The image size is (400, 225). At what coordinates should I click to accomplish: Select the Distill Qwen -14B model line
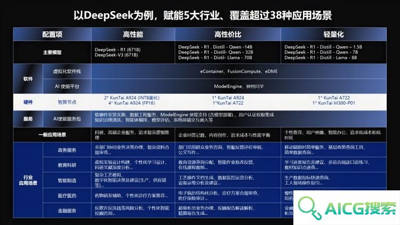[x=215, y=47]
